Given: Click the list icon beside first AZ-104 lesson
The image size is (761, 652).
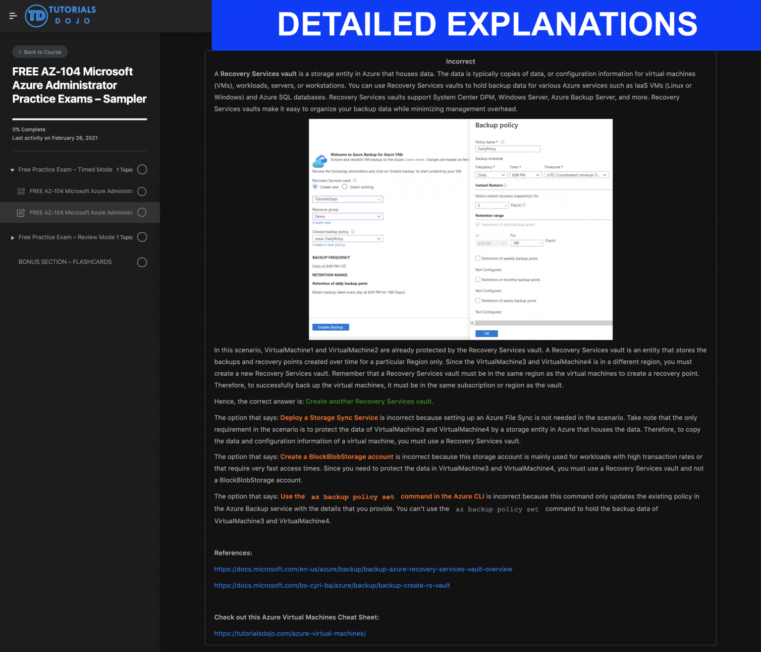Looking at the screenshot, I should [21, 191].
